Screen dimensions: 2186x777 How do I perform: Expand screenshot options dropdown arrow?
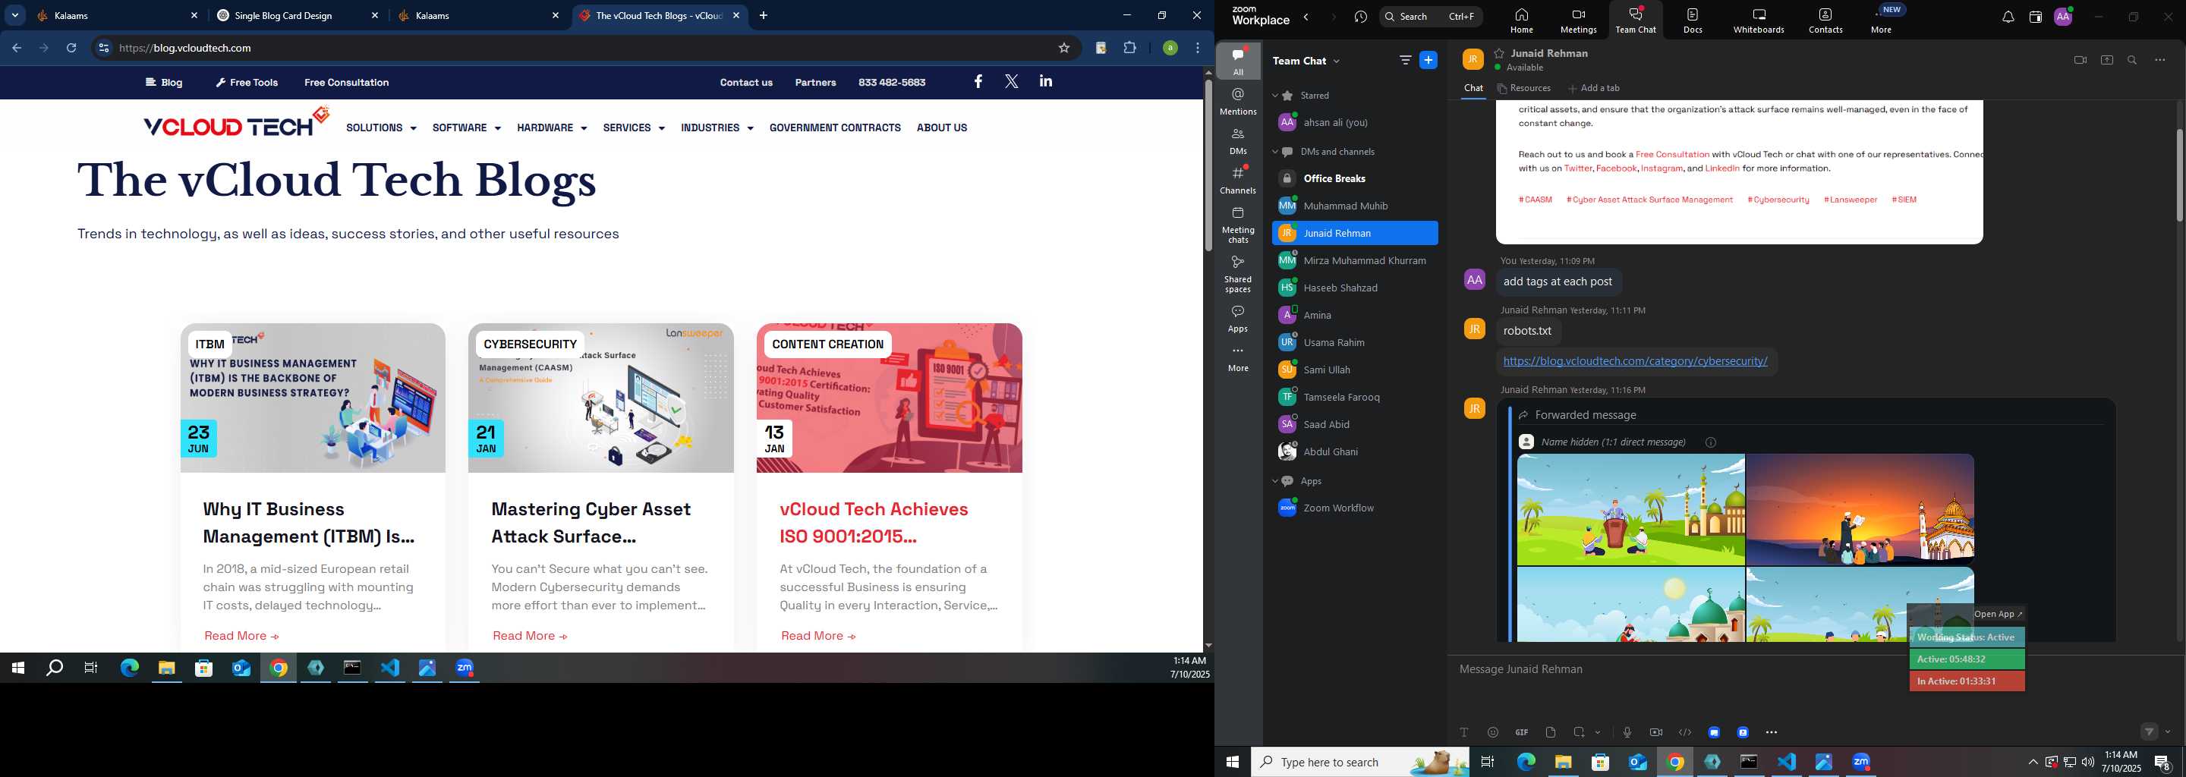pyautogui.click(x=1598, y=733)
